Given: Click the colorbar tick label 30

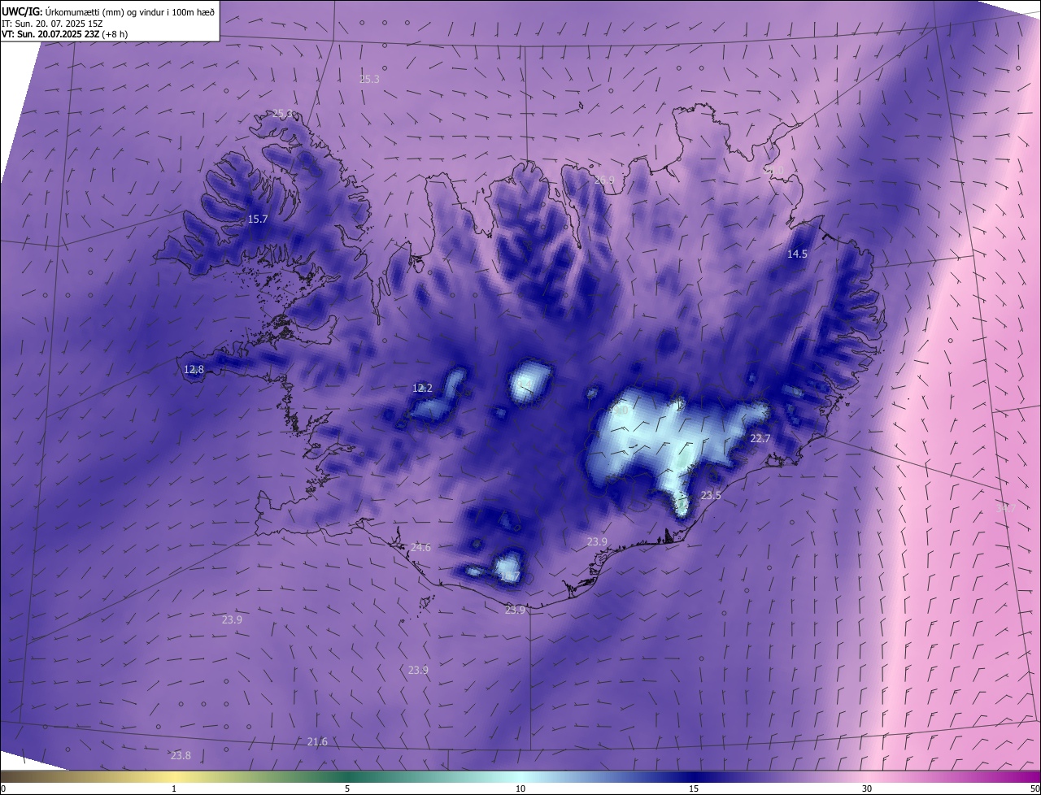Looking at the screenshot, I should (x=867, y=788).
